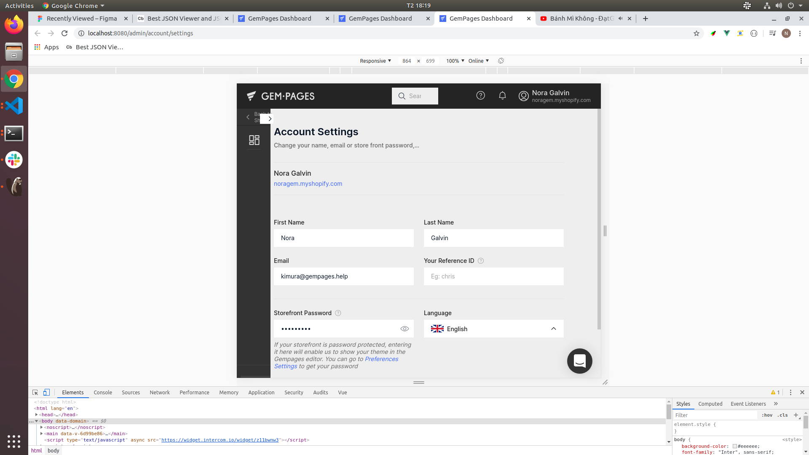Image resolution: width=809 pixels, height=455 pixels.
Task: Open the dashboard grid icon in sidebar
Action: click(254, 140)
